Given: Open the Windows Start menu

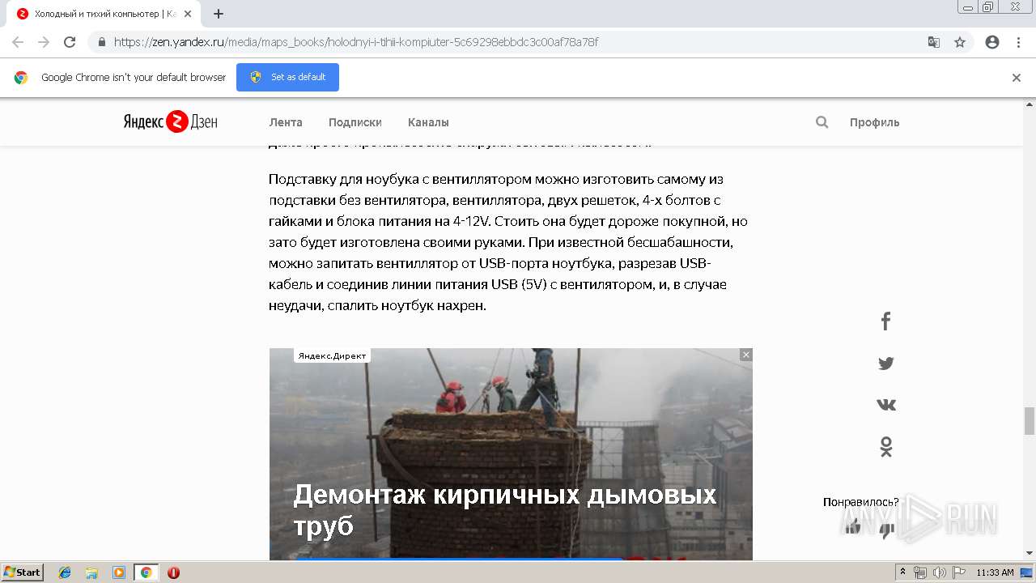Looking at the screenshot, I should (22, 572).
